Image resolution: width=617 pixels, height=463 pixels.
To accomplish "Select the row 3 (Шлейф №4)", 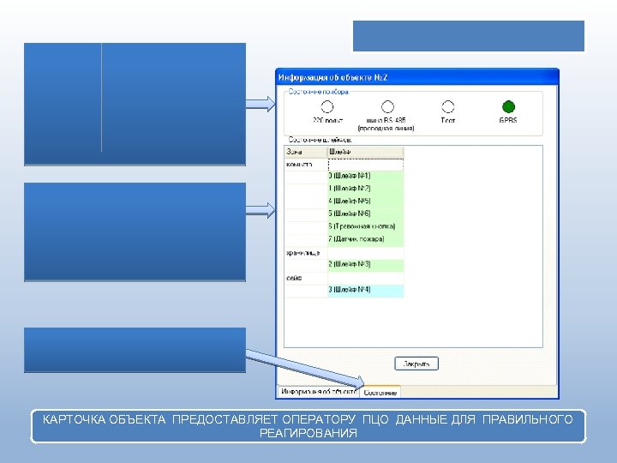I will (366, 290).
